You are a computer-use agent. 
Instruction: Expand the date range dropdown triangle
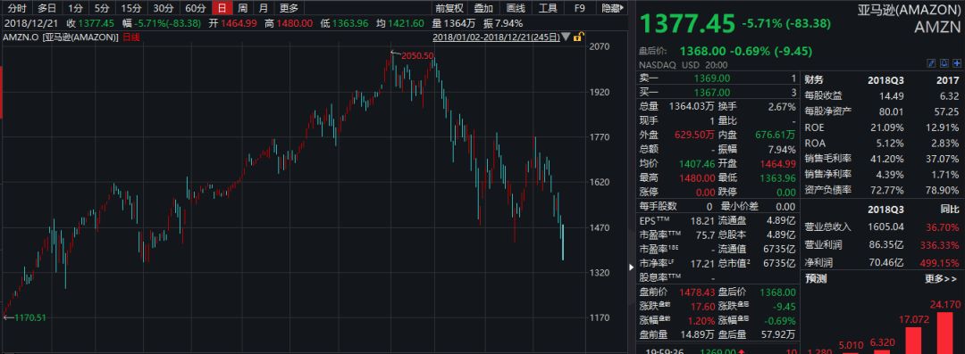coord(566,37)
